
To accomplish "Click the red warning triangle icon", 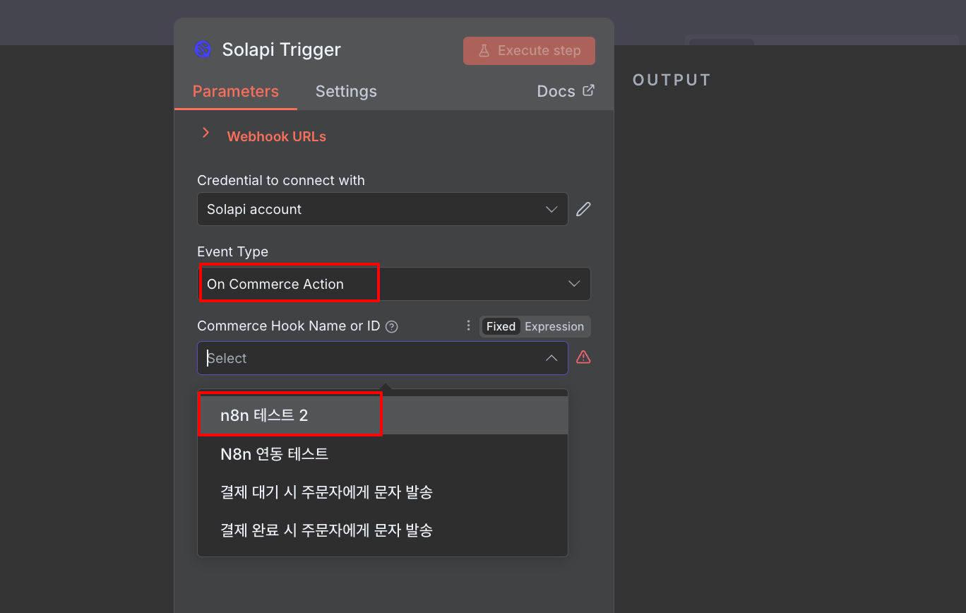I will tap(583, 357).
